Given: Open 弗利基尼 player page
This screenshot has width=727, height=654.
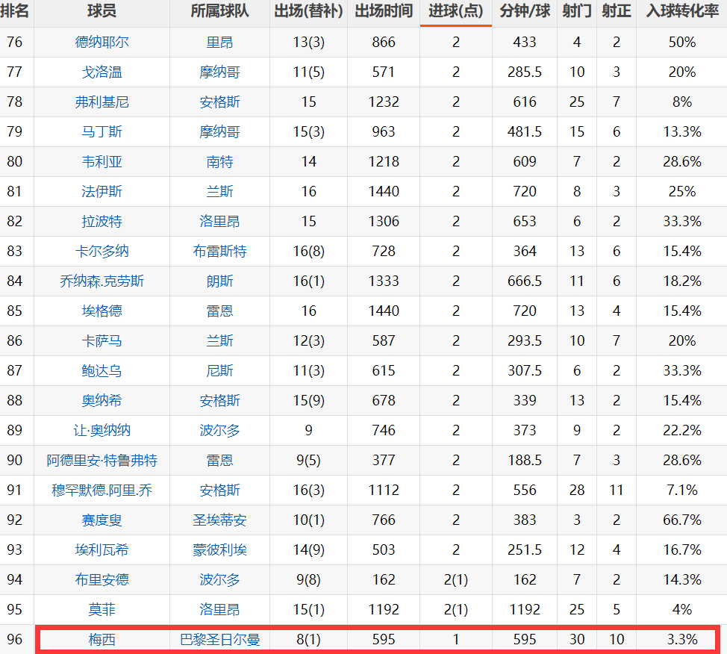Looking at the screenshot, I should (102, 102).
